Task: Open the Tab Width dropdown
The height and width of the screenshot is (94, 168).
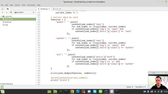Action: [x=140, y=87]
